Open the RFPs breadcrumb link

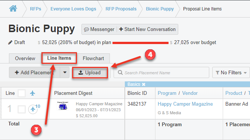click(36, 9)
